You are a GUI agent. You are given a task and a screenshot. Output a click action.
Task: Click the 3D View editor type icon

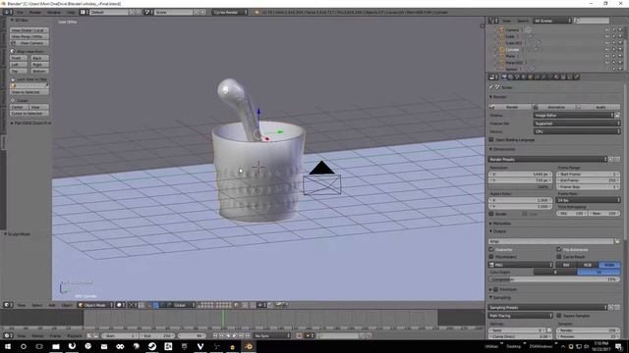click(x=7, y=305)
